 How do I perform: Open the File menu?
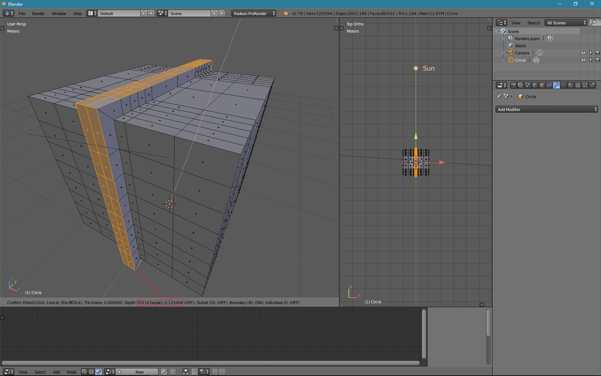(x=22, y=13)
